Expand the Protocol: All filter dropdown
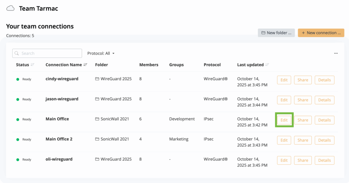Viewport: 349px width, 183px height. click(x=101, y=53)
